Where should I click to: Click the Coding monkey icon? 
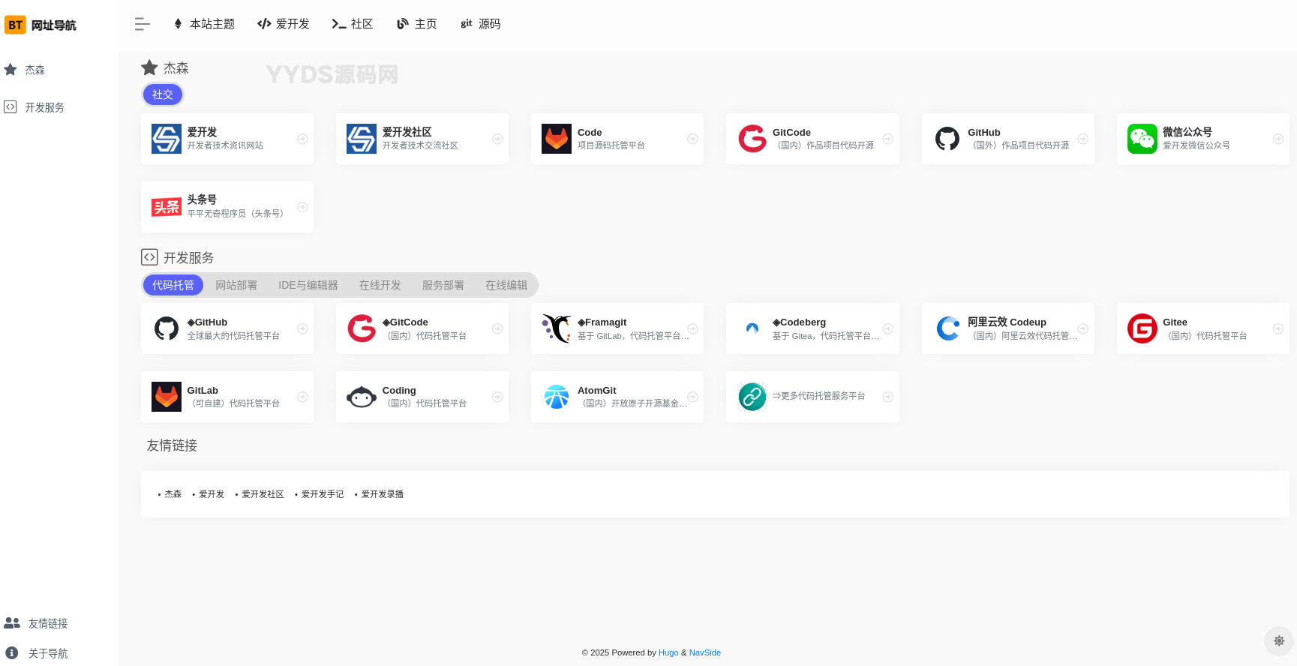(x=362, y=397)
